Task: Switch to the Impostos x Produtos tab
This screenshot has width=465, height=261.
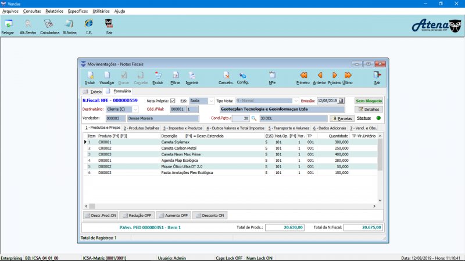Action: point(183,128)
